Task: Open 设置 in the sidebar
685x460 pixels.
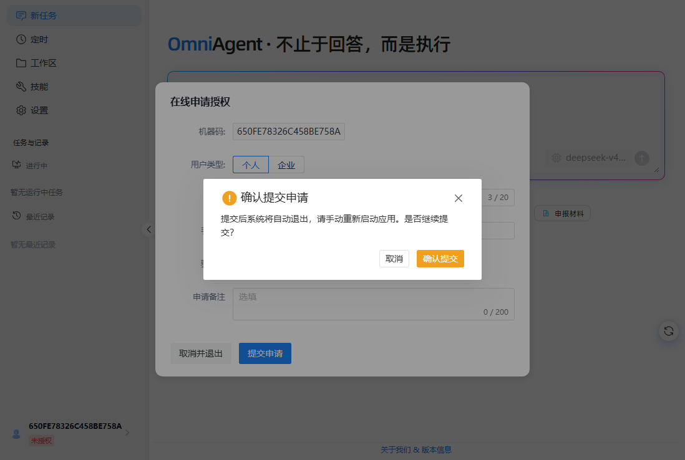Action: (74, 110)
